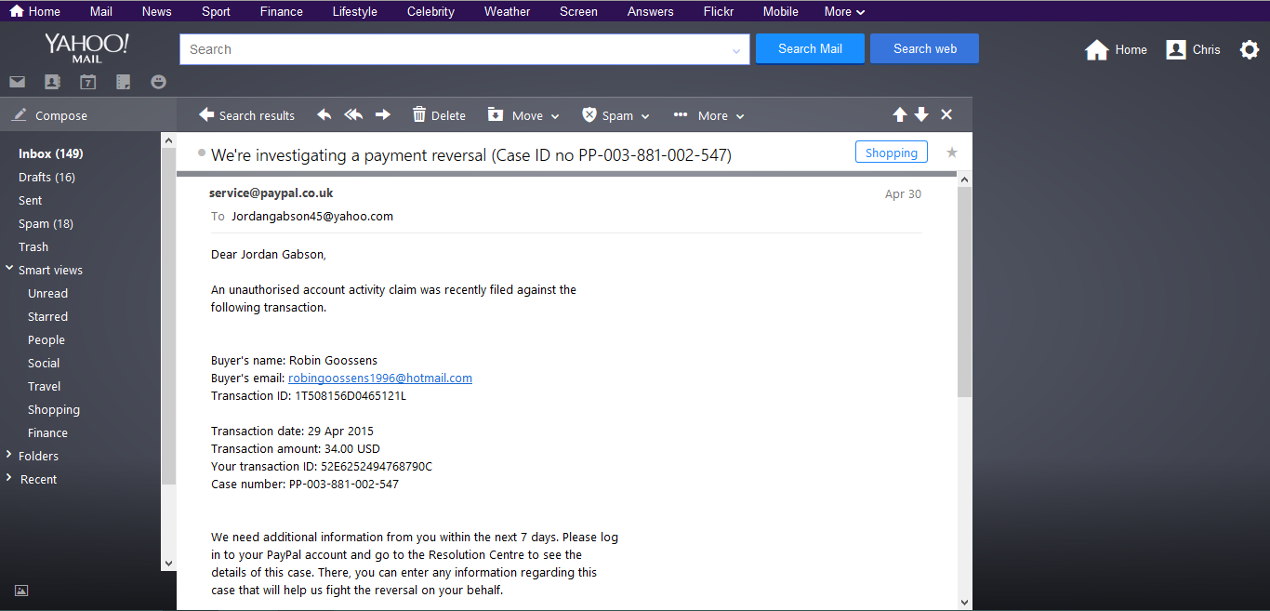Open Sport in top navigation
The height and width of the screenshot is (611, 1270).
pyautogui.click(x=216, y=11)
